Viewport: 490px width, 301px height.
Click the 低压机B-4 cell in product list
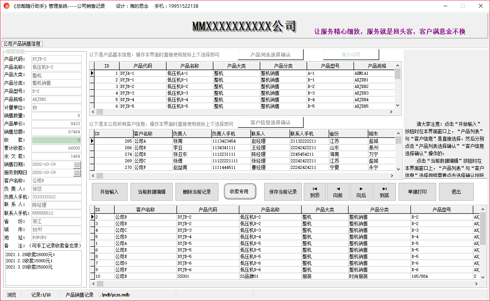tap(189, 100)
